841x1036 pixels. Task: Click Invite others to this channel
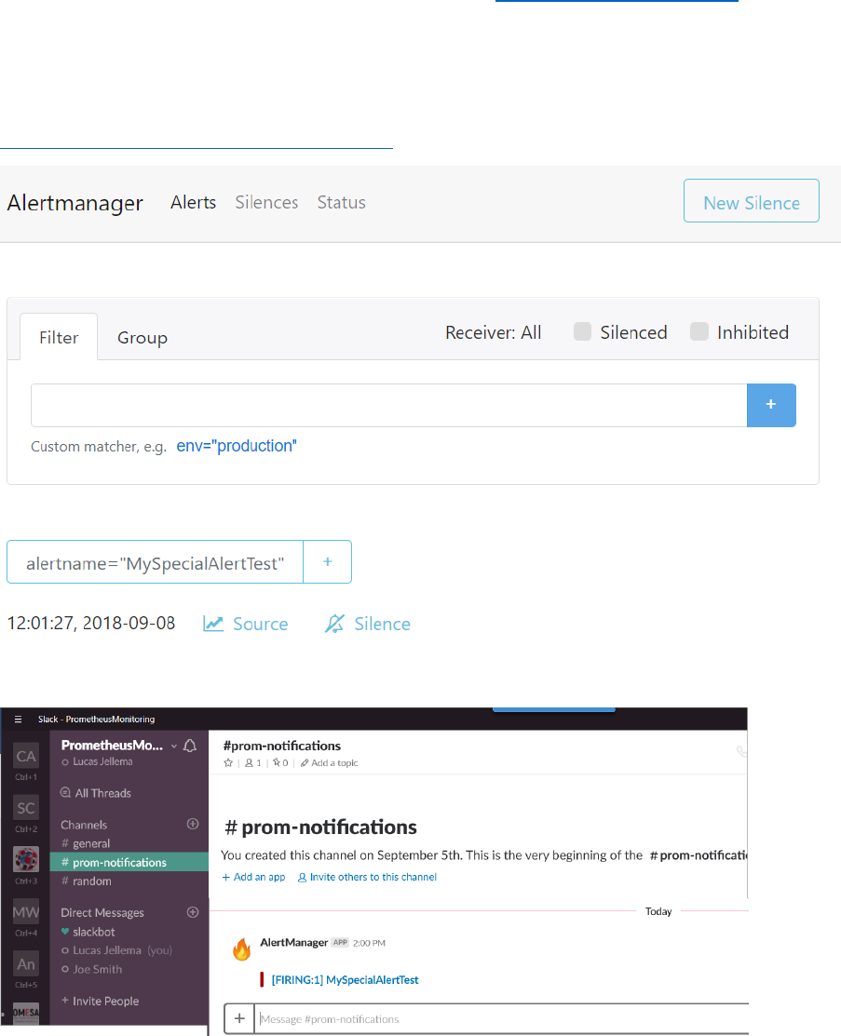click(368, 877)
